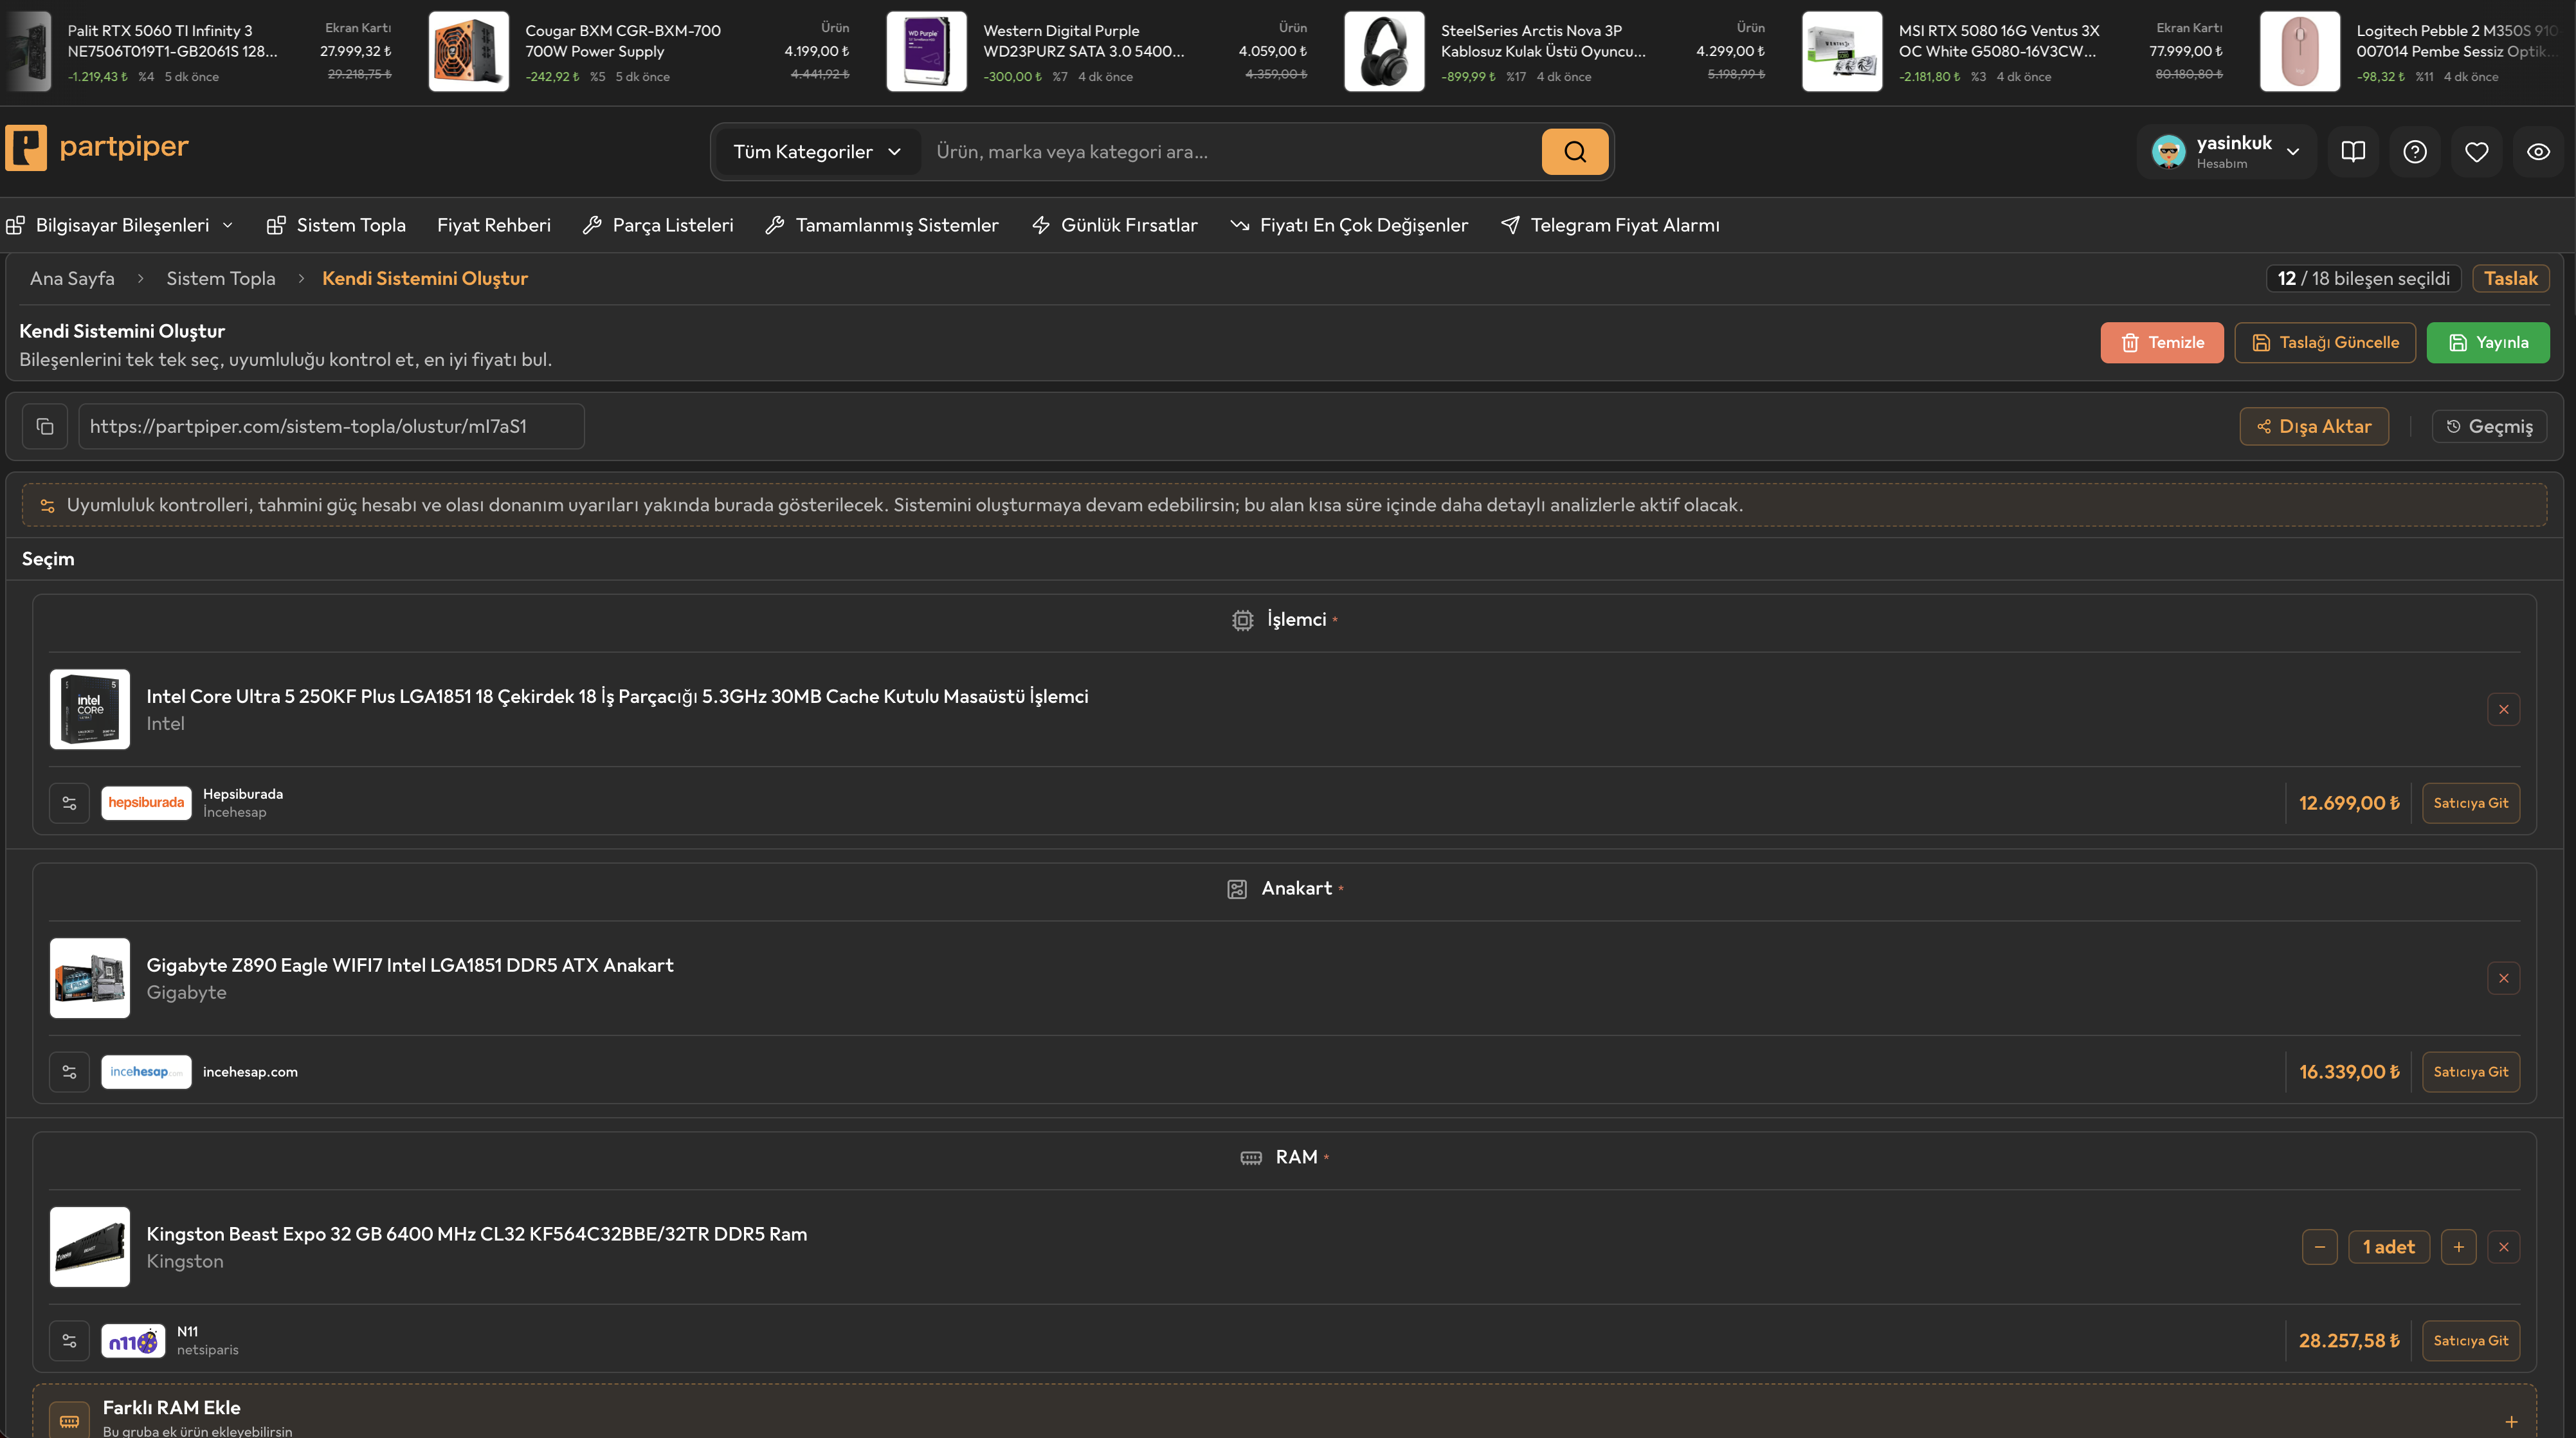Remove the Gigabyte Z890 Eagle motherboard
This screenshot has height=1438, width=2576.
point(2503,978)
